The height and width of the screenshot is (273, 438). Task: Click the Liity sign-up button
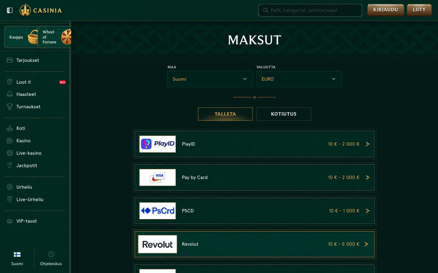419,10
